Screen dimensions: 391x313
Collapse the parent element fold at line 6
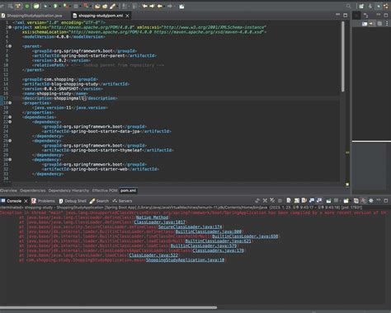pyautogui.click(x=10, y=46)
